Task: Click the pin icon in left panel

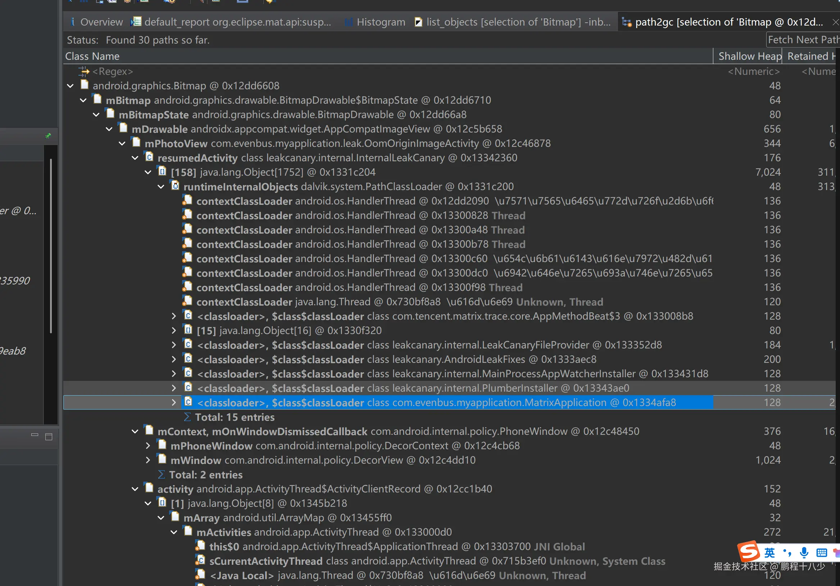Action: coord(48,136)
